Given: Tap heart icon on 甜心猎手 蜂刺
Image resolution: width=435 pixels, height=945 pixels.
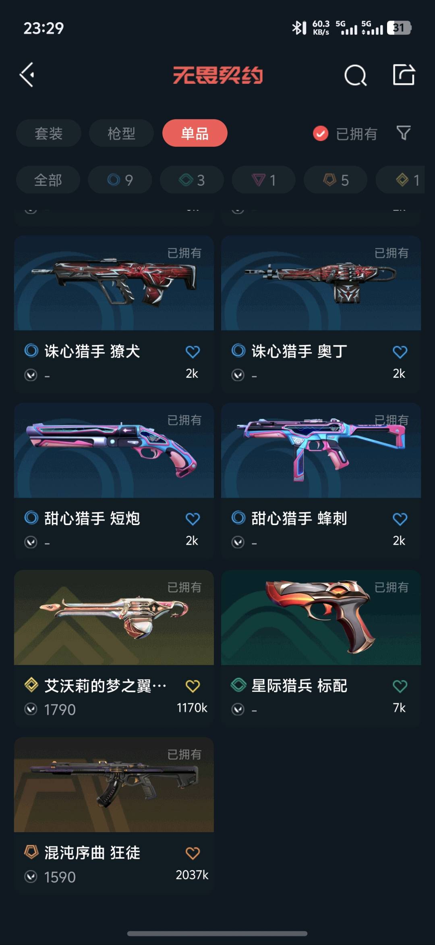Looking at the screenshot, I should point(400,519).
